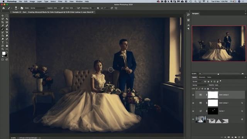Viewport: 247px width, 139px height.
Task: Open the Layer menu
Action: [x=39, y=2]
